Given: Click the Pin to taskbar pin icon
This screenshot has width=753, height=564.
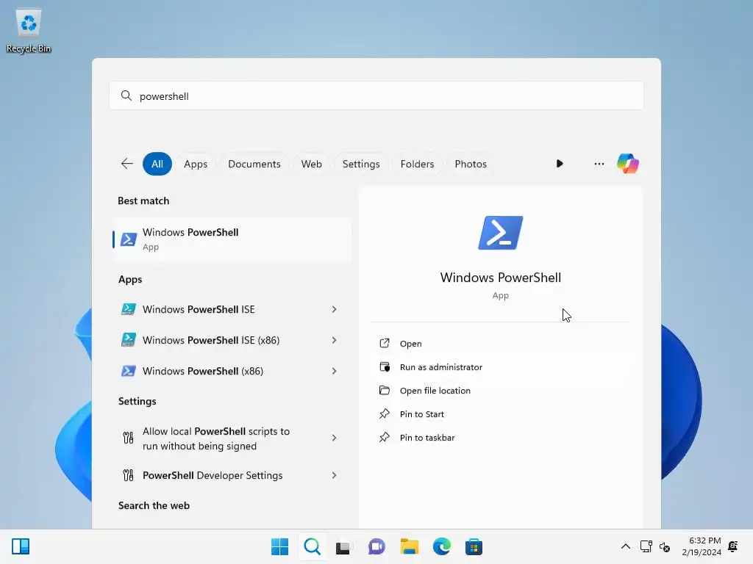Looking at the screenshot, I should coord(384,438).
